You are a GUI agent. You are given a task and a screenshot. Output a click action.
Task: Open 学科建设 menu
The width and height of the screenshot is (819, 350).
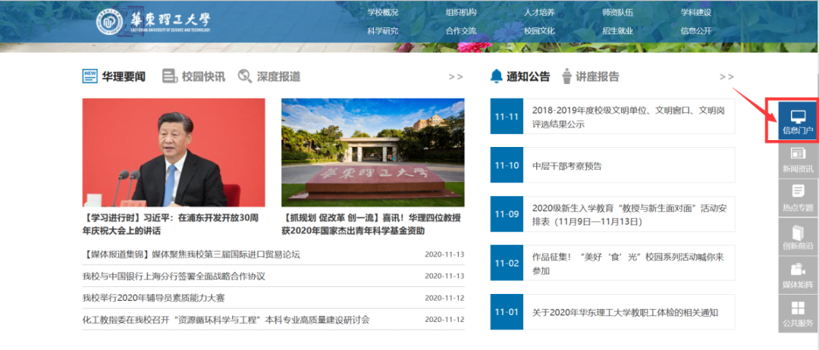tap(695, 13)
